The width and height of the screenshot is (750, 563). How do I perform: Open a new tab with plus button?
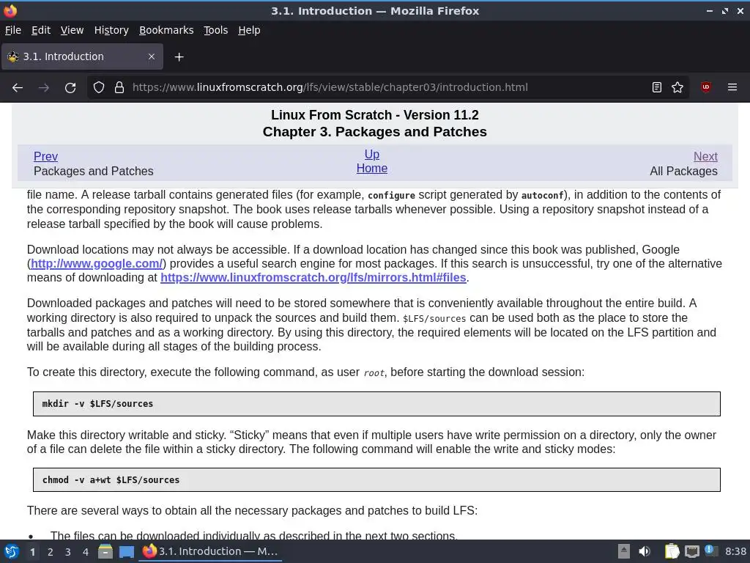(x=179, y=57)
